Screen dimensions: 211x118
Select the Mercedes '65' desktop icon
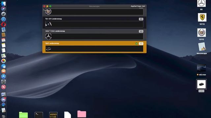click(x=201, y=3)
